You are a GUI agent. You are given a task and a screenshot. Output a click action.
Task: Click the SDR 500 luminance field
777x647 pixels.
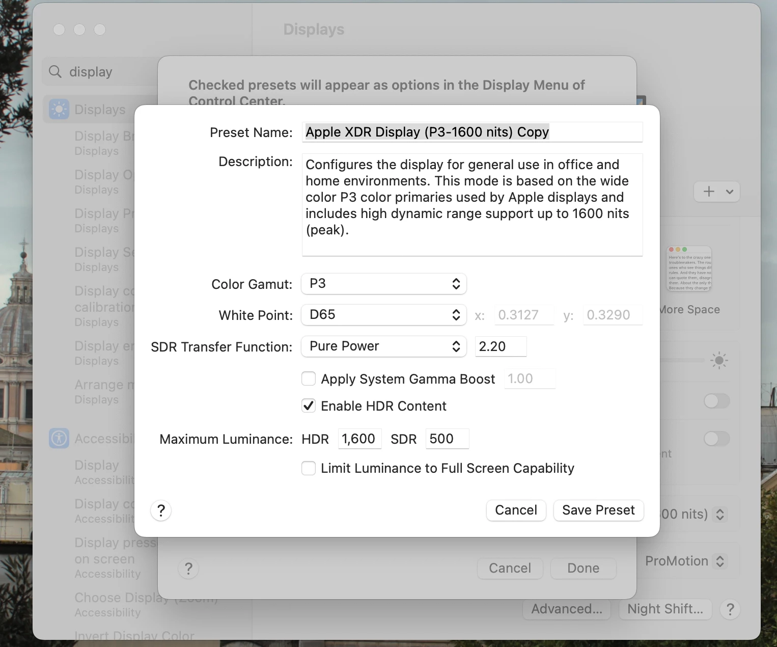point(448,439)
